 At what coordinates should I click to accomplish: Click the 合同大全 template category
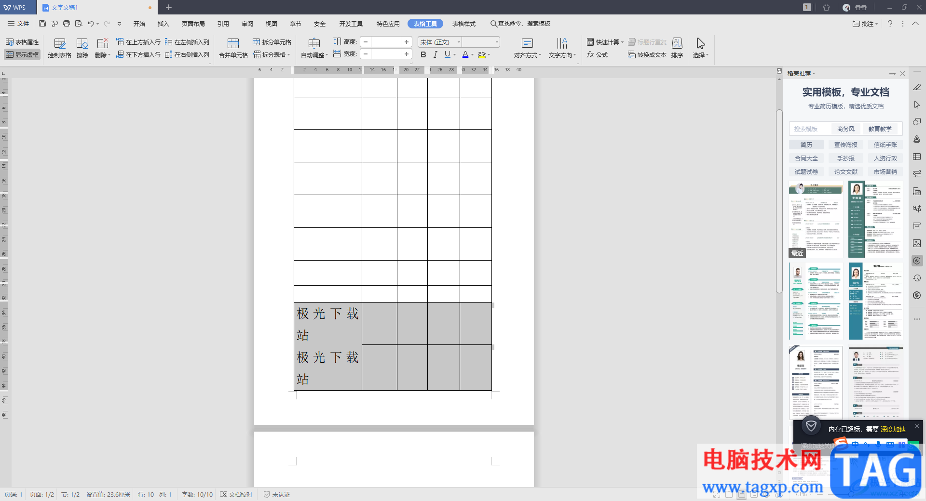806,158
